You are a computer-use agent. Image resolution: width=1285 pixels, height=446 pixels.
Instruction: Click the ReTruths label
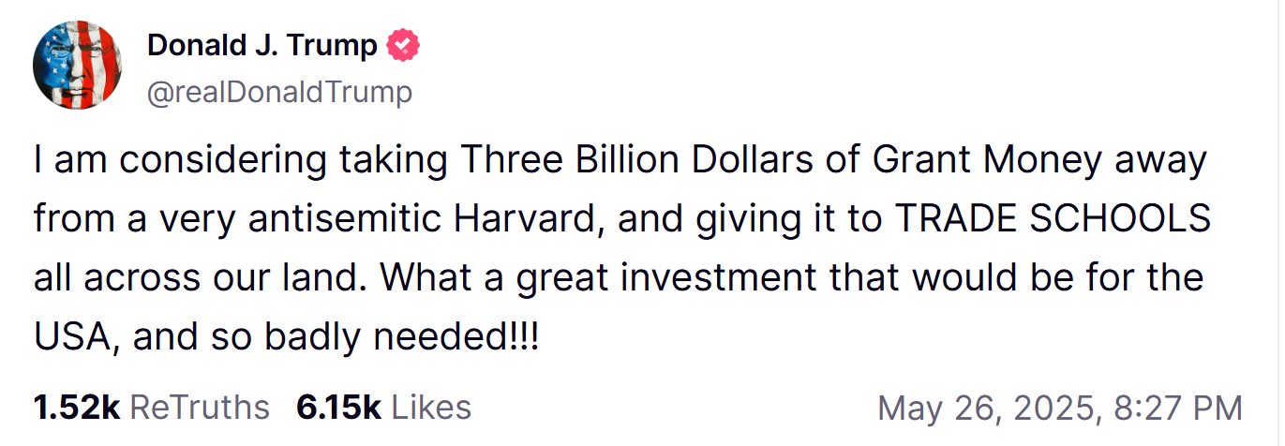(x=199, y=408)
